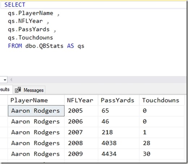This screenshot has height=164, width=188.
Task: Click the 2009 year cell
Action: click(81, 154)
